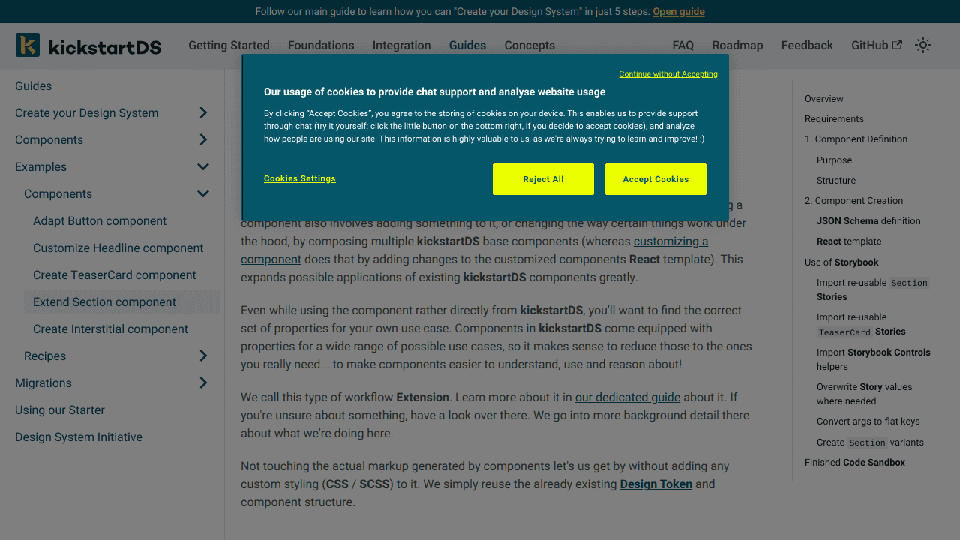Jump to 2. Component Creation section
This screenshot has height=540, width=960.
coord(853,200)
